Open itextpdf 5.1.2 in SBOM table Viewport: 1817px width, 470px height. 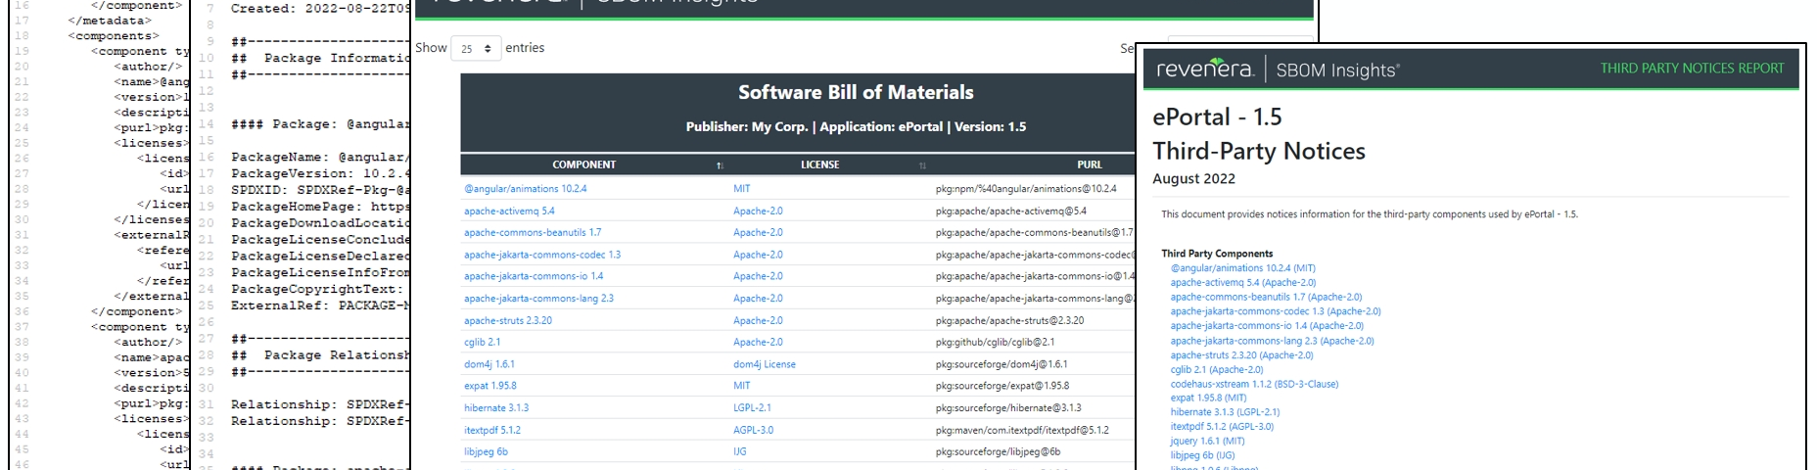click(492, 430)
